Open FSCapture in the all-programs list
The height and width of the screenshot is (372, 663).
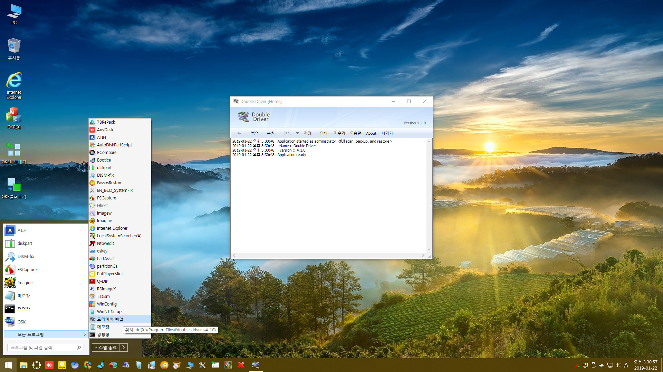(x=120, y=198)
